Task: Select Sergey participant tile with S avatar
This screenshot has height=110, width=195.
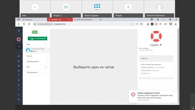Action: coord(128,9)
